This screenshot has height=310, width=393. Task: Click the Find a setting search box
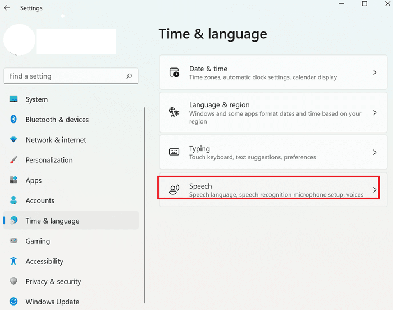(71, 76)
